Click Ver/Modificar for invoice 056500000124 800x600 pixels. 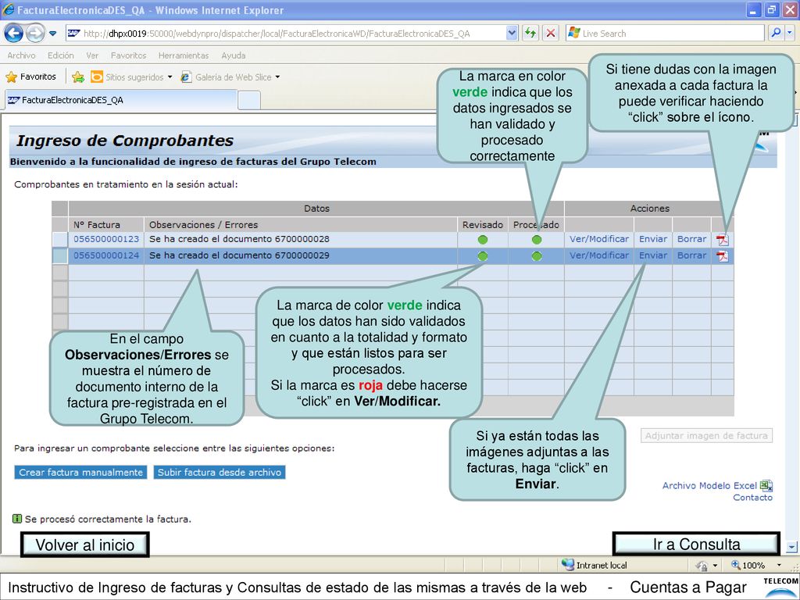point(599,255)
